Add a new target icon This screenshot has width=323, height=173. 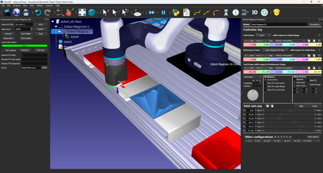(69, 13)
